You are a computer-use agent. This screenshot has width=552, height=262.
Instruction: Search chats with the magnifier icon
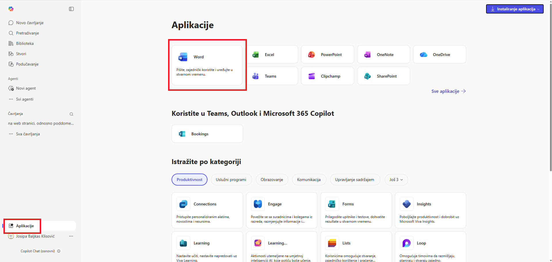tap(71, 114)
